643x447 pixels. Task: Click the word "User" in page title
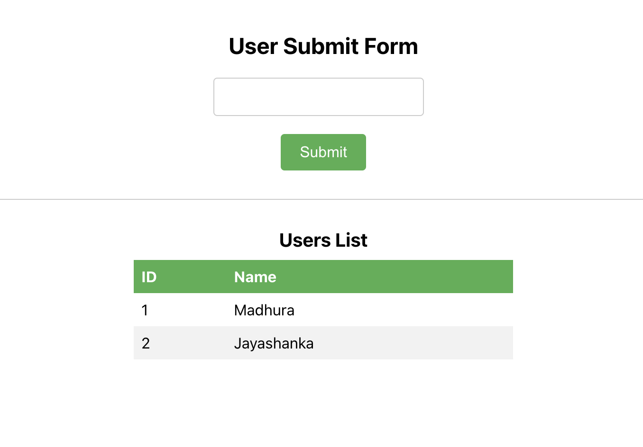[253, 46]
